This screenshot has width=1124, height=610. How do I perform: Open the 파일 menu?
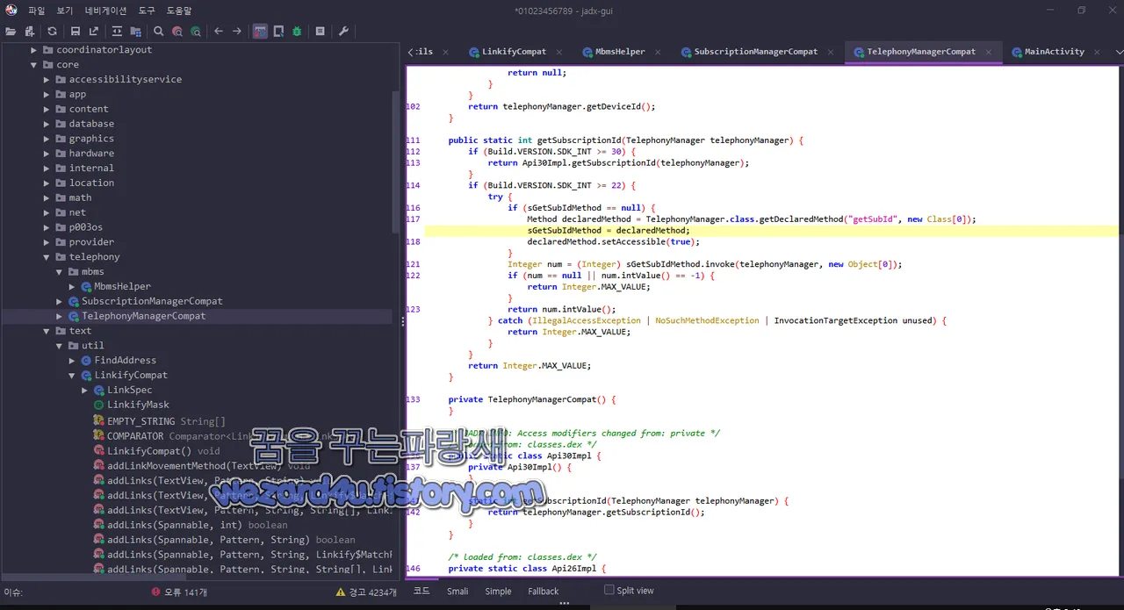[36, 11]
